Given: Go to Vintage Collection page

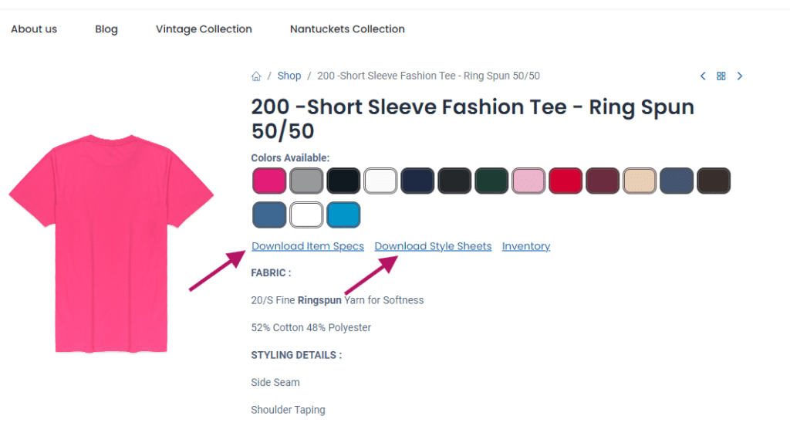Looking at the screenshot, I should (x=204, y=29).
